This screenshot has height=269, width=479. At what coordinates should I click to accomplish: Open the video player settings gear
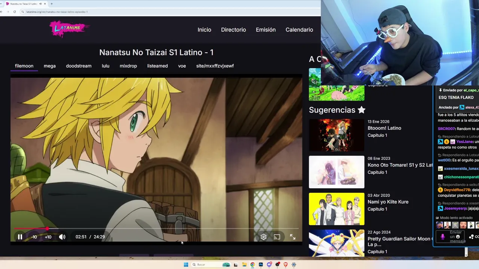[263, 237]
